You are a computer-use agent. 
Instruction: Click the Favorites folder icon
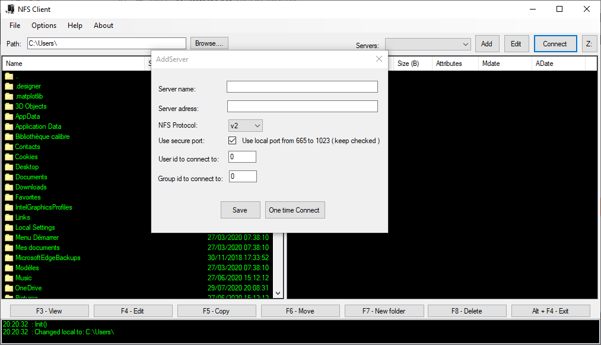click(x=9, y=197)
